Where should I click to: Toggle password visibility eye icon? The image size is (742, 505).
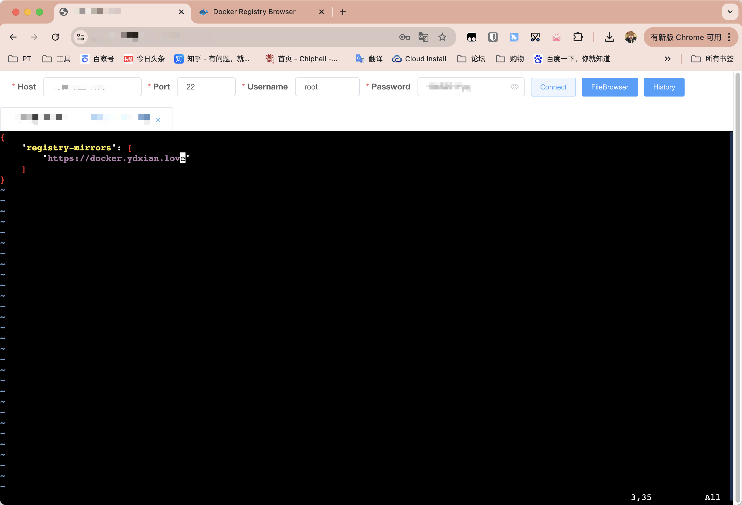pos(514,87)
